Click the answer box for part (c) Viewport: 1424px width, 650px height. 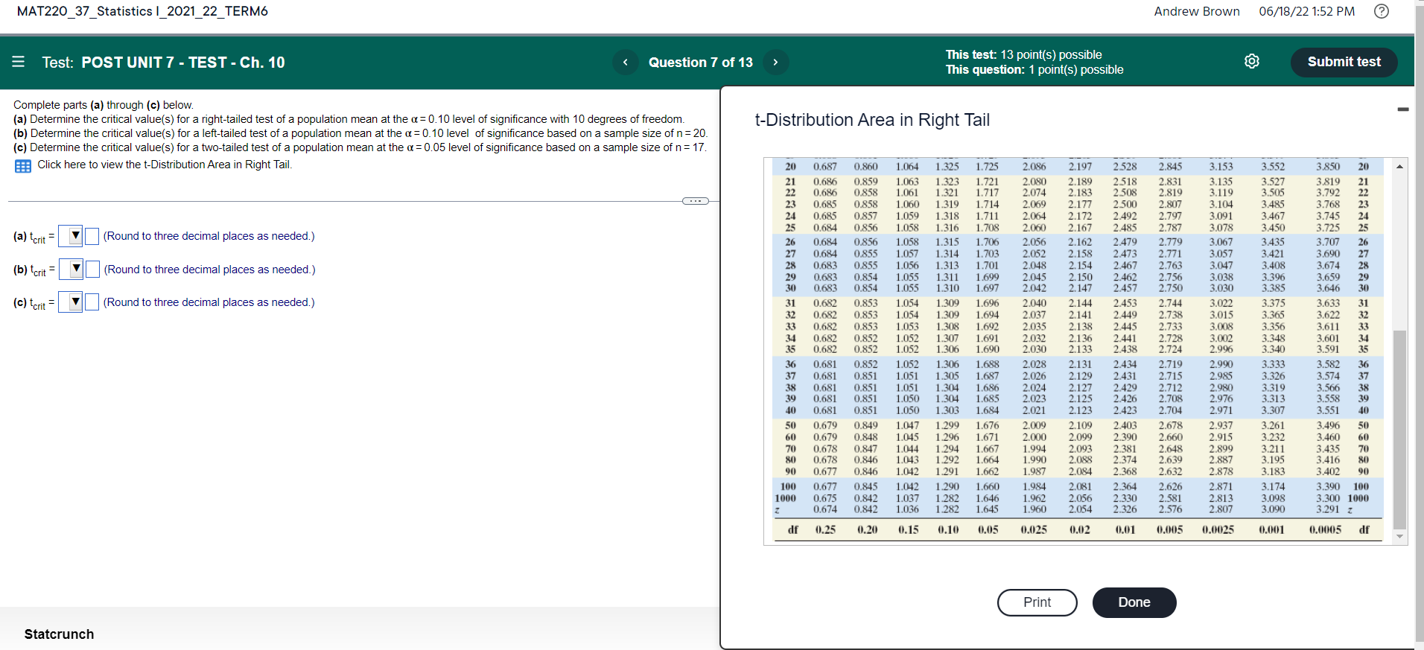(92, 302)
